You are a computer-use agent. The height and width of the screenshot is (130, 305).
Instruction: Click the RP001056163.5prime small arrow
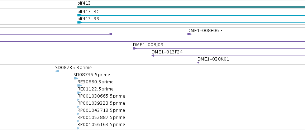coord(78,128)
